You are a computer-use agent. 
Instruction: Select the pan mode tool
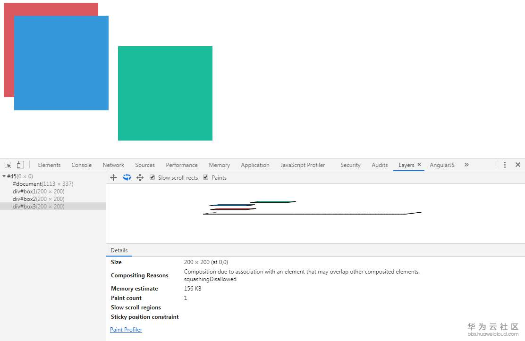[x=113, y=178]
